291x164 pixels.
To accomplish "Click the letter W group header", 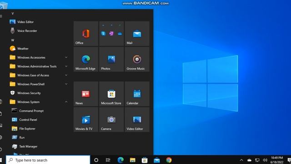I will [x=13, y=40].
